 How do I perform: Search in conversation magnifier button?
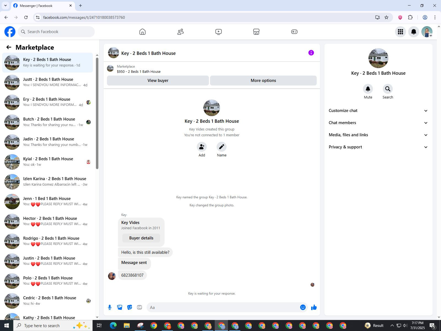388,89
